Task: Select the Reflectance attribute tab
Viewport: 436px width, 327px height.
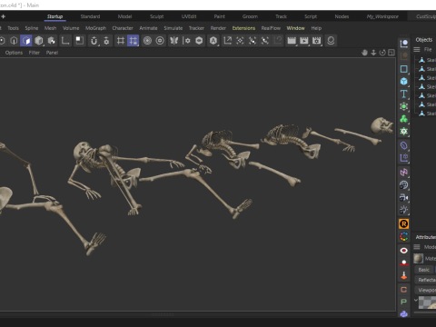Action: click(x=426, y=280)
